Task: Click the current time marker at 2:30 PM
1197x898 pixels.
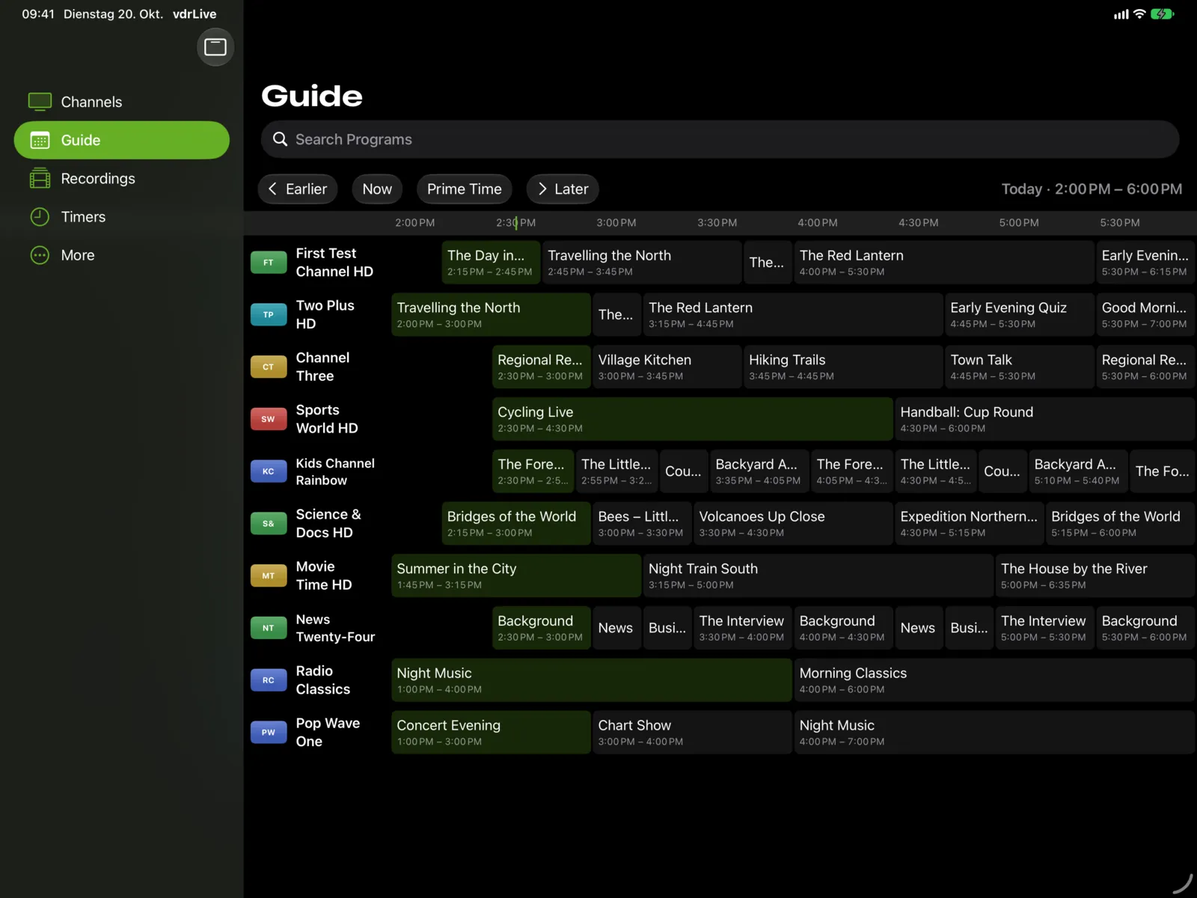Action: pyautogui.click(x=516, y=223)
